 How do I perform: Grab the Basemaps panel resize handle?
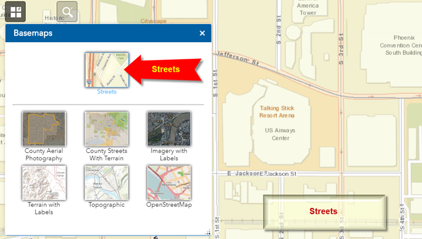(207, 233)
